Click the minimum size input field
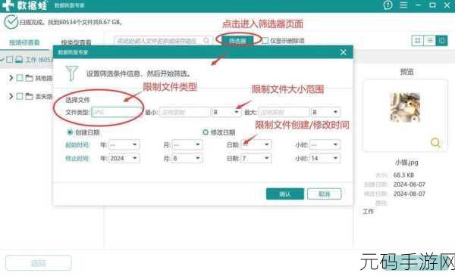 coord(184,112)
